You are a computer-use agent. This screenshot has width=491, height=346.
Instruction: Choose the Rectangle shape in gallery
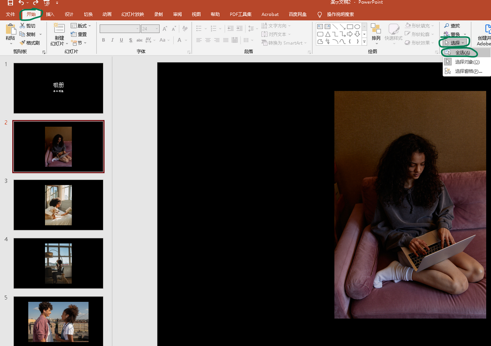click(350, 27)
